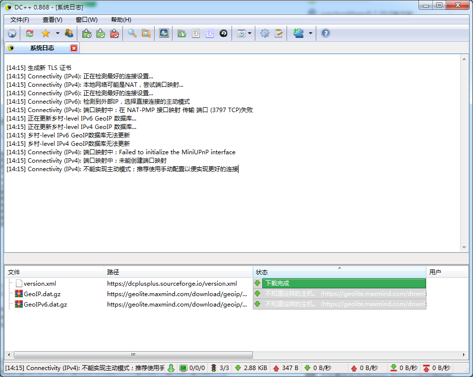Click the black circular reload icon
The height and width of the screenshot is (377, 473).
tap(224, 34)
